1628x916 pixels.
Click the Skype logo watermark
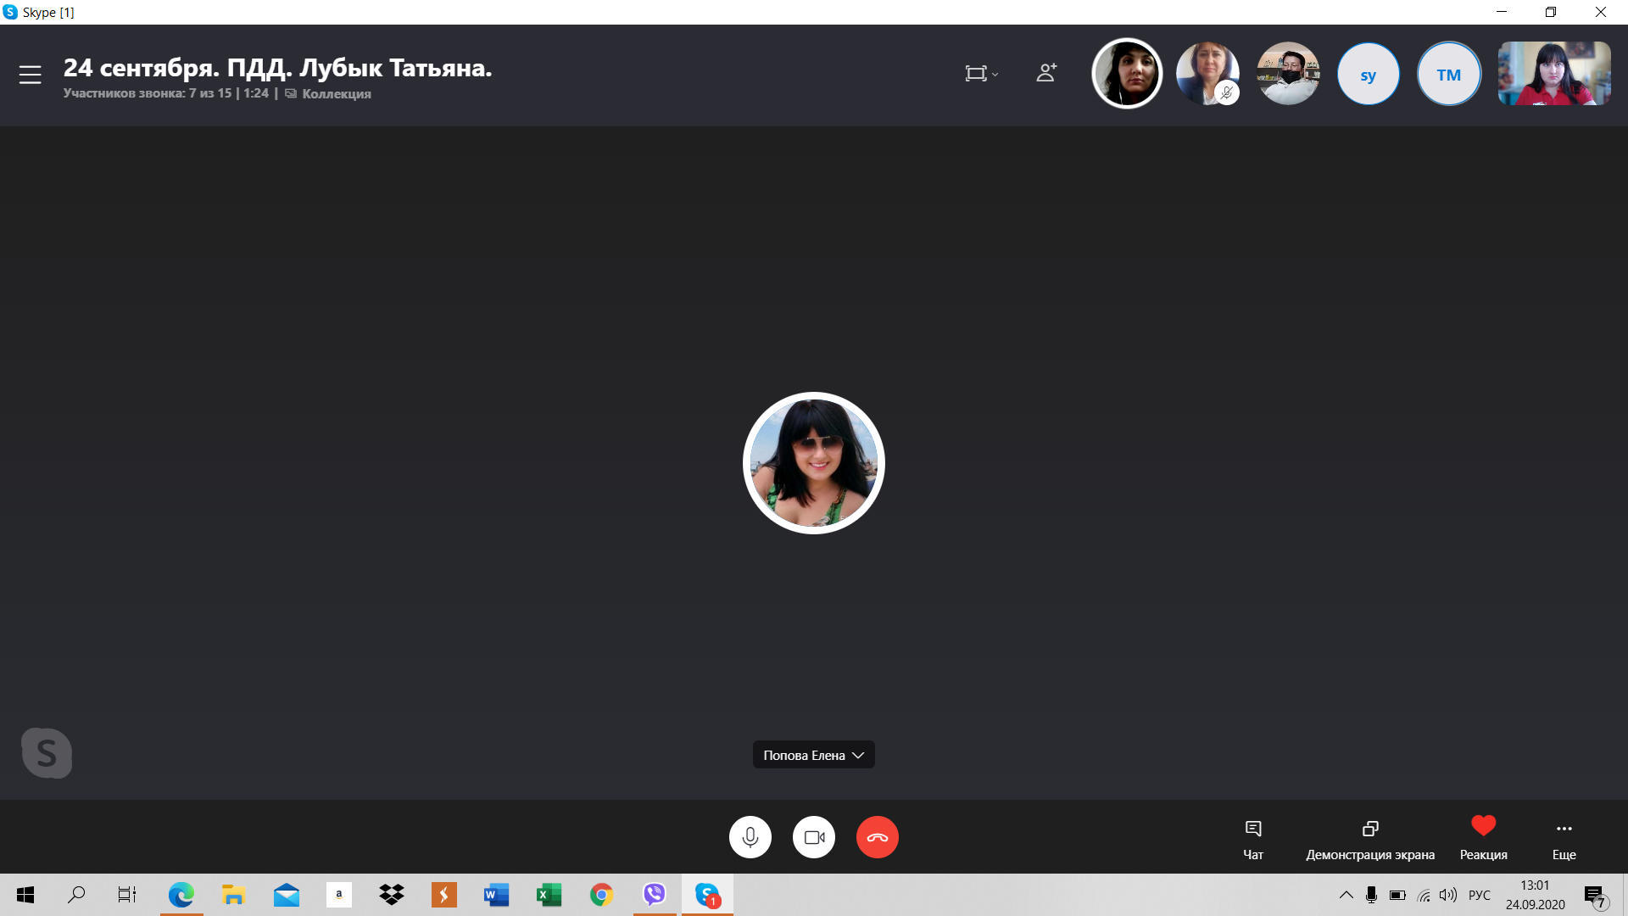click(47, 753)
